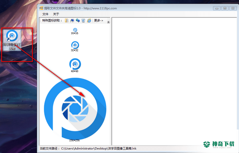239x153 pixels.
Task: Click the Internet Explorer icon in toolbar
Action: (x=89, y=20)
